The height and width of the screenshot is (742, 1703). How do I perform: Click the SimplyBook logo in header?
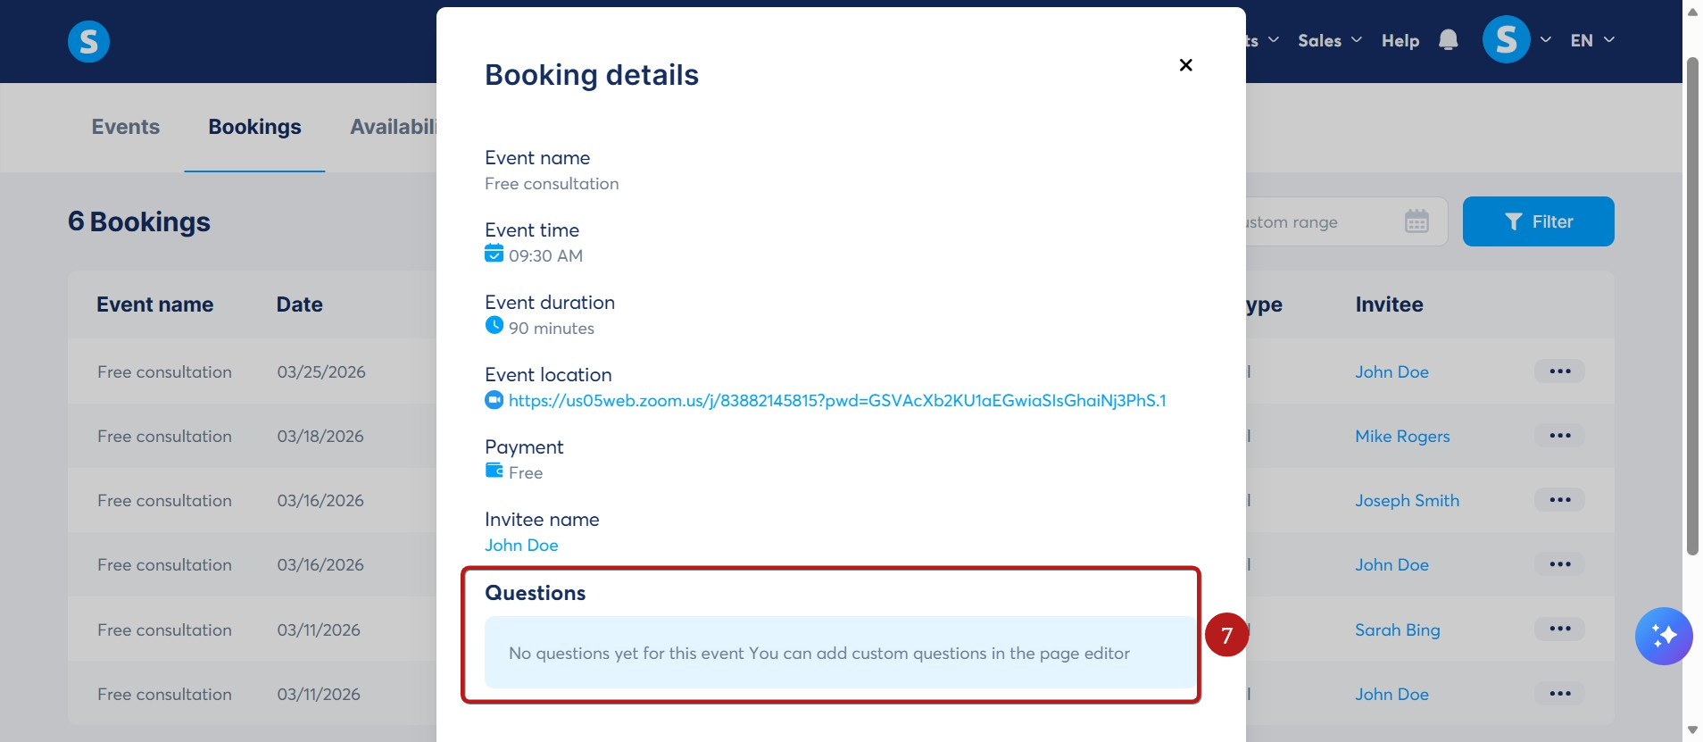click(88, 41)
